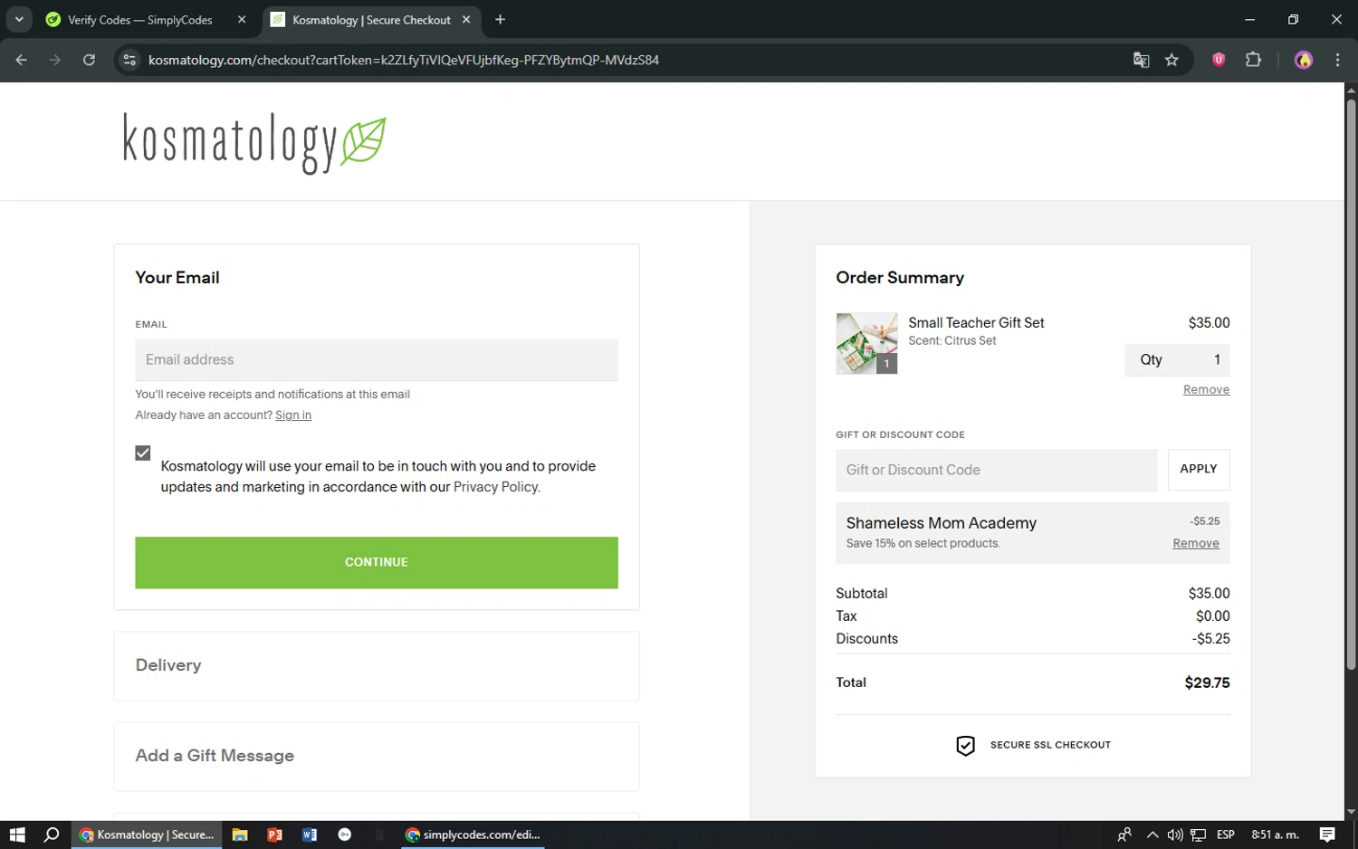1358x849 pixels.
Task: Click the kosmatology.com URL in address bar
Action: pos(404,60)
